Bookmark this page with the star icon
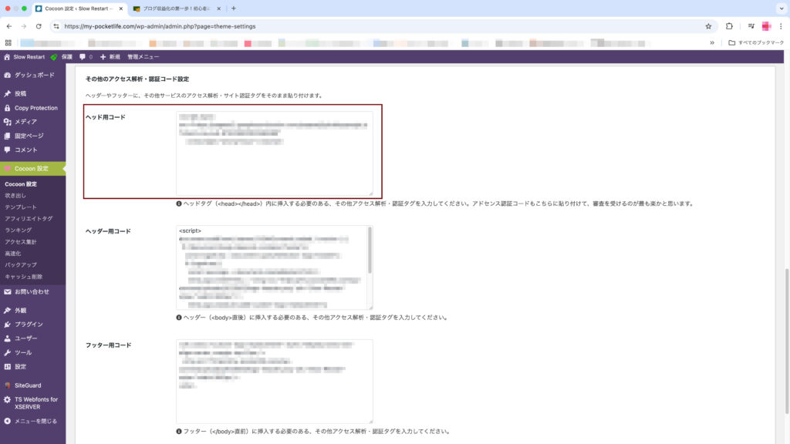Screen dimensions: 790x444 pyautogui.click(x=708, y=26)
